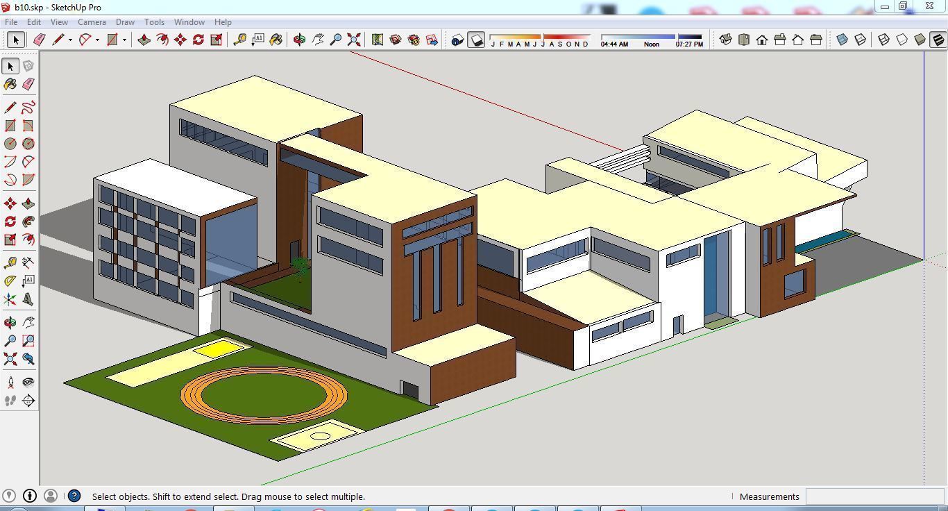Enable Wireframe face style
The height and width of the screenshot is (511, 948).
(883, 40)
